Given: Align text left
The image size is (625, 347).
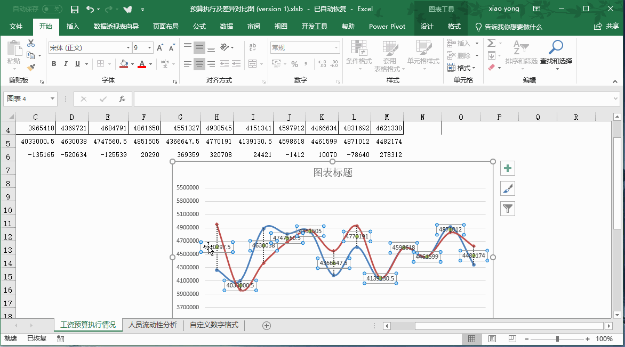Looking at the screenshot, I should (x=187, y=64).
